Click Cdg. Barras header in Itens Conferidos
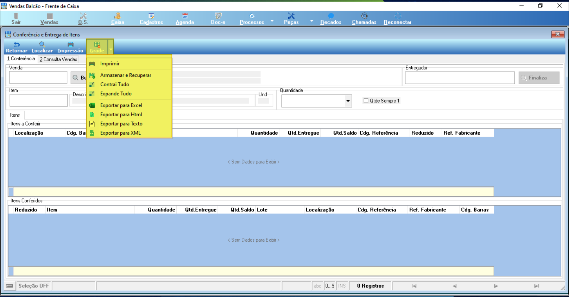 click(x=476, y=210)
